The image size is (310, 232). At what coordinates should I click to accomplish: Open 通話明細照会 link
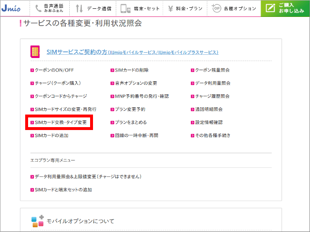point(209,109)
